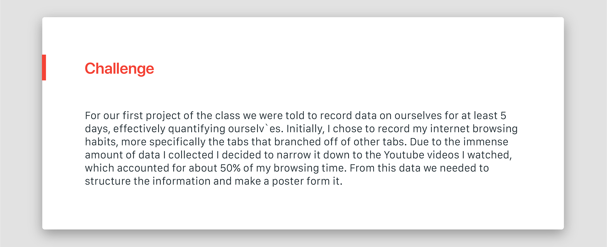
Task: Click the word accounted
Action: pyautogui.click(x=143, y=168)
